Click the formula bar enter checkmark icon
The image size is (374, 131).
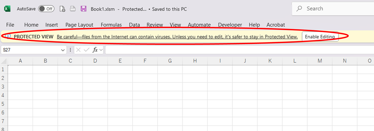point(87,50)
